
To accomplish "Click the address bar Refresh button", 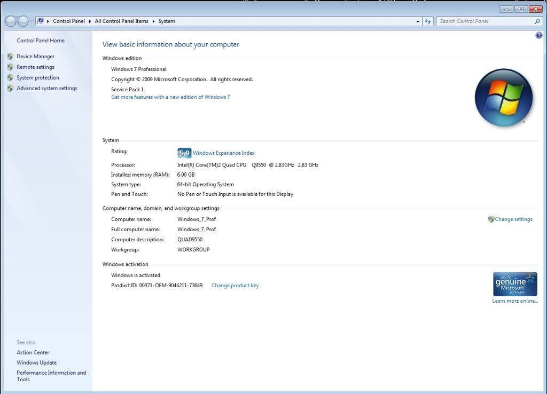I will [428, 21].
